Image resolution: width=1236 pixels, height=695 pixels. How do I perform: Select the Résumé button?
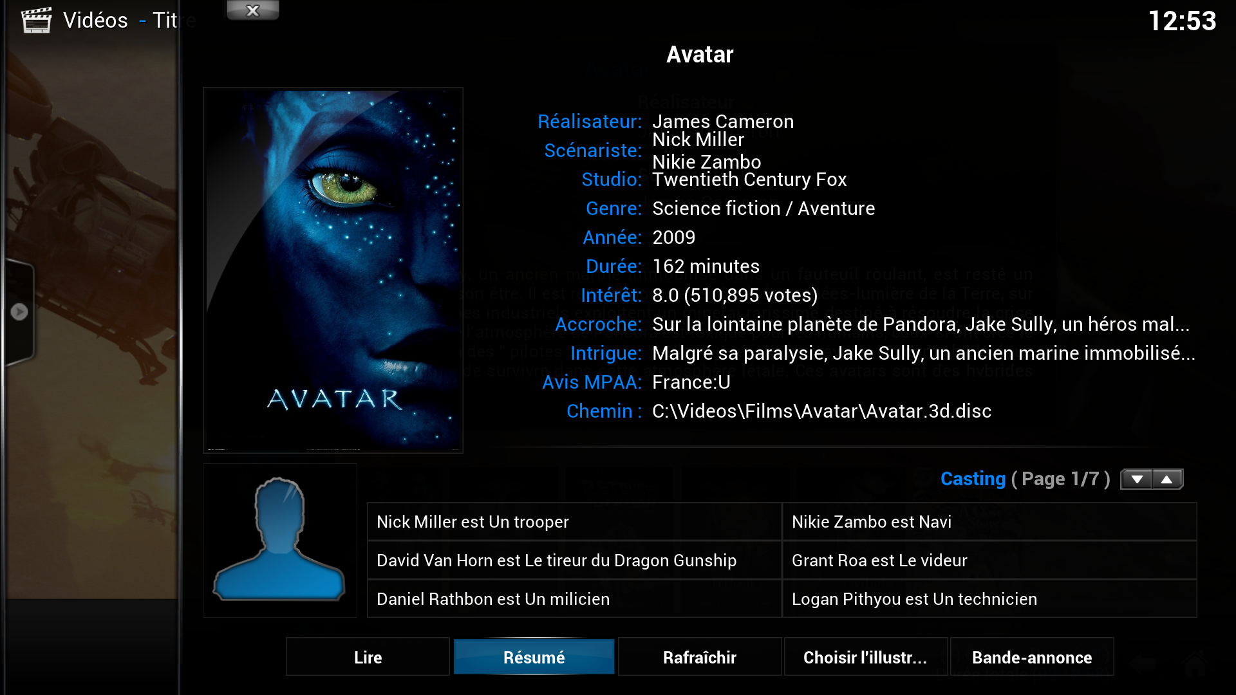[x=534, y=657]
